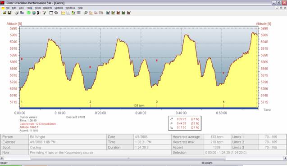Click the save floppy disk icon

[x=9, y=13]
